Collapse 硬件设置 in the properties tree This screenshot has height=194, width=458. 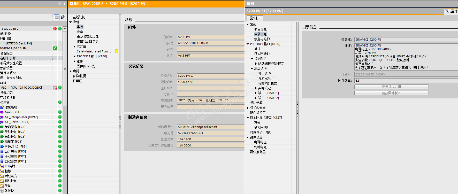(x=248, y=137)
